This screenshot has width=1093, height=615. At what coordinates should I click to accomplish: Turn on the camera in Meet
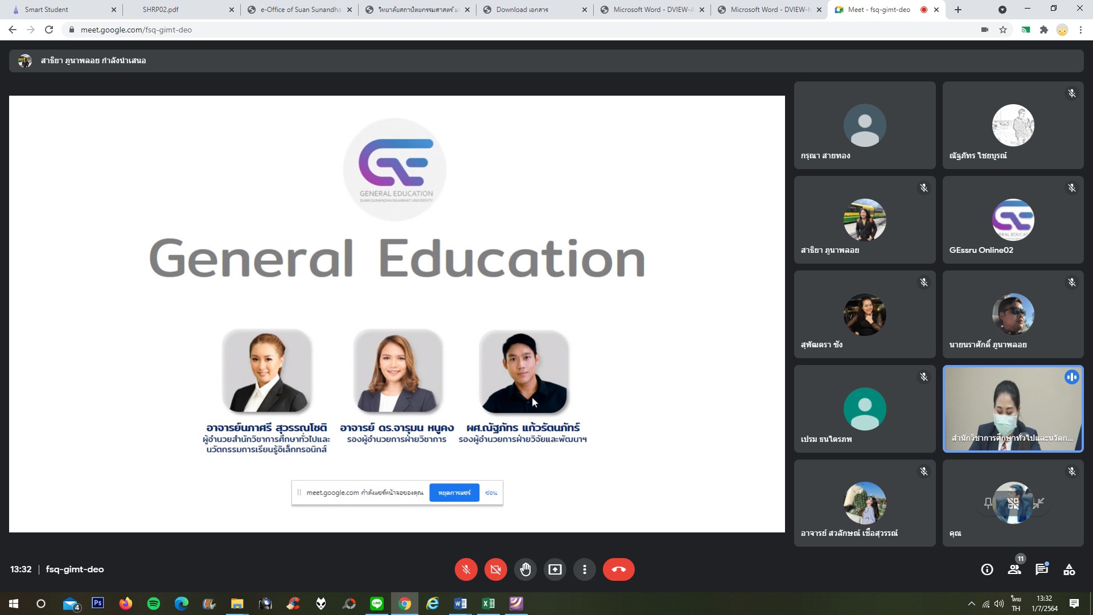point(495,569)
